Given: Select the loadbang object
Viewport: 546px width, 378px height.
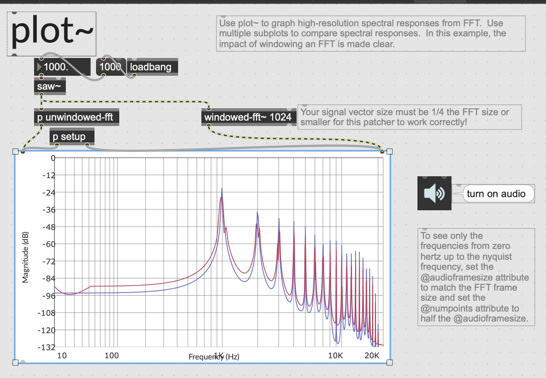Looking at the screenshot, I should (152, 67).
